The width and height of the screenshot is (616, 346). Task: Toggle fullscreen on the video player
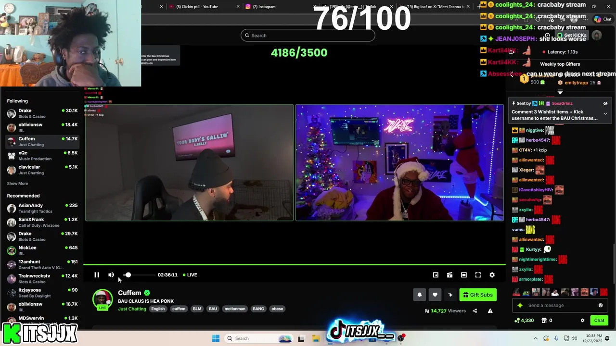[478, 275]
